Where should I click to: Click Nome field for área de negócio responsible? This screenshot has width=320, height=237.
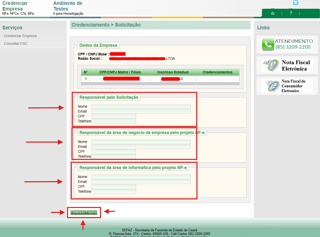[x=141, y=142]
